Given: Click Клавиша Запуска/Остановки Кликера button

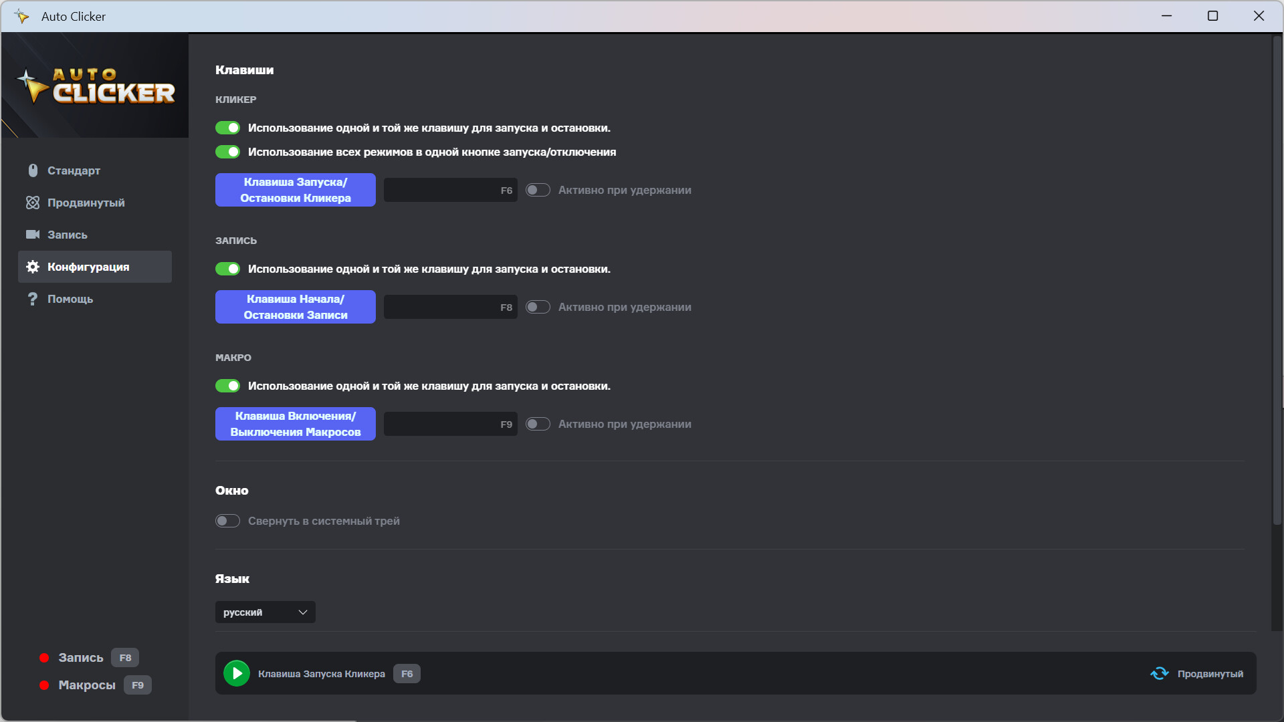Looking at the screenshot, I should [295, 191].
